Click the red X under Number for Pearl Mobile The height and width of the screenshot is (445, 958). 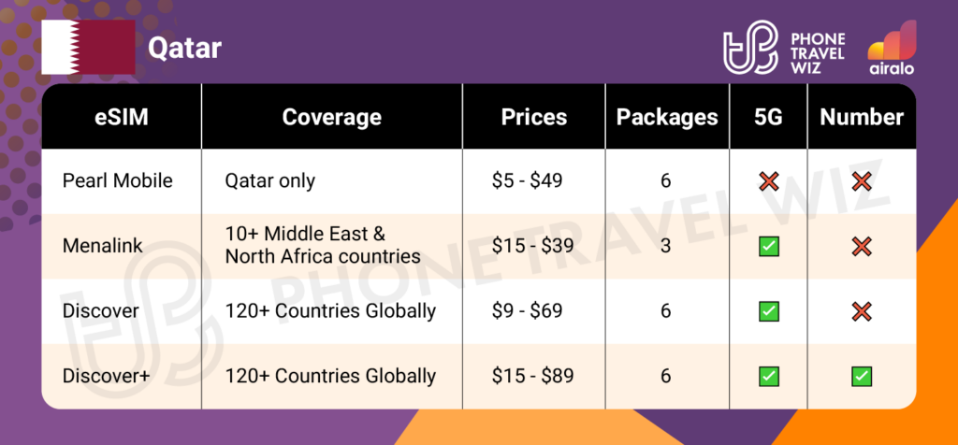point(862,181)
